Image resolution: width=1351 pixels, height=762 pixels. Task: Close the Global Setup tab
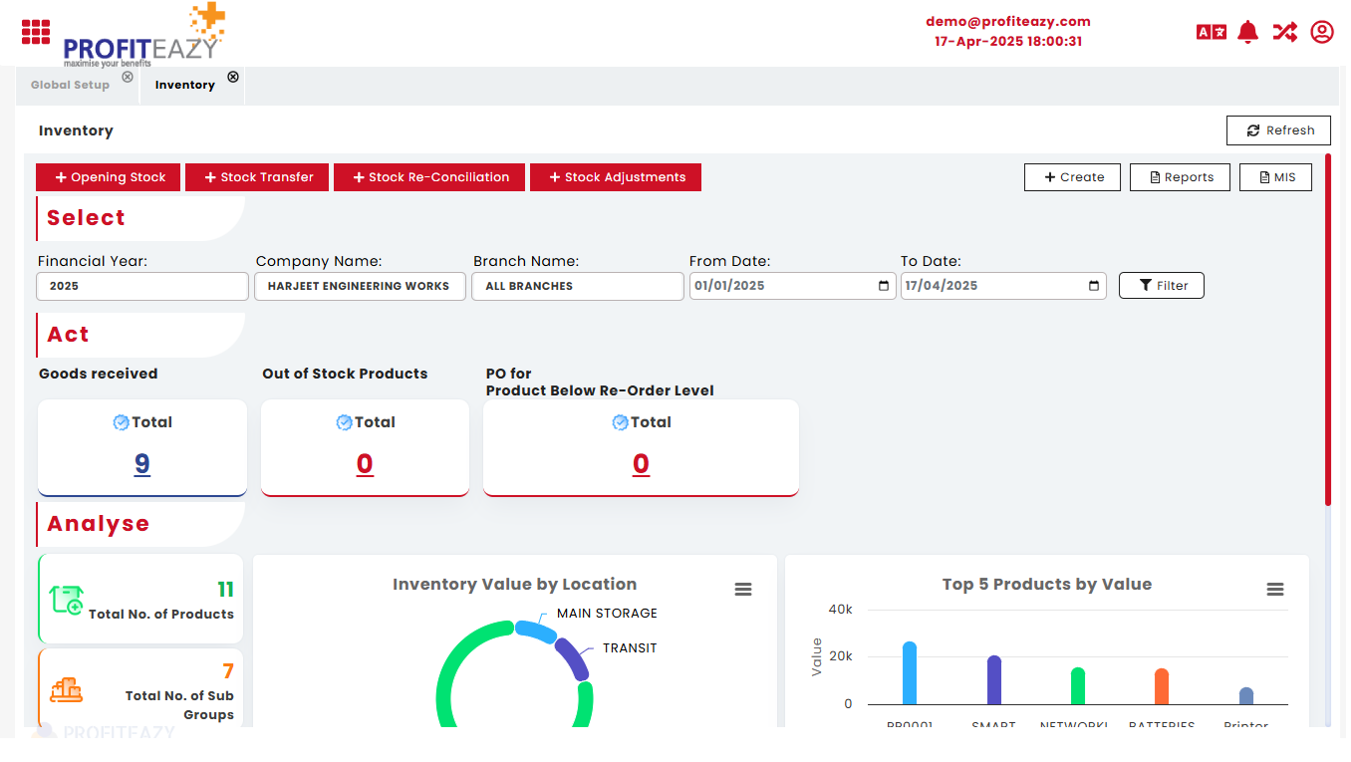pos(128,77)
